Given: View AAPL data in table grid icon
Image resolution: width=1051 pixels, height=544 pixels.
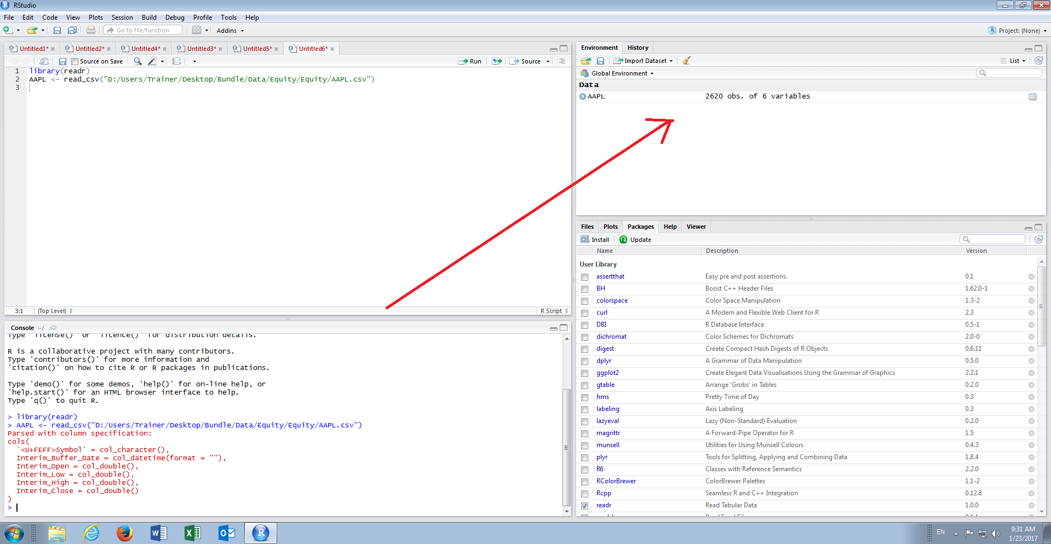Looking at the screenshot, I should (x=1032, y=96).
